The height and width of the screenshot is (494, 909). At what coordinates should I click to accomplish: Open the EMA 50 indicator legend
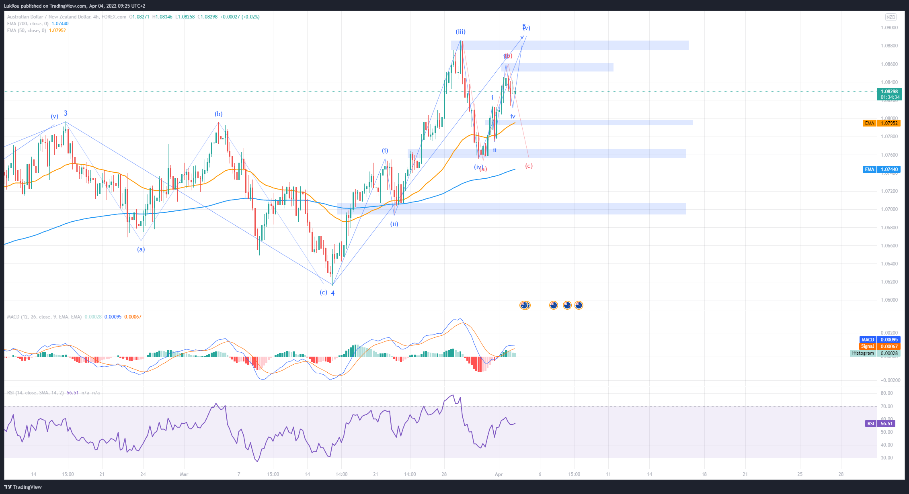tap(26, 31)
